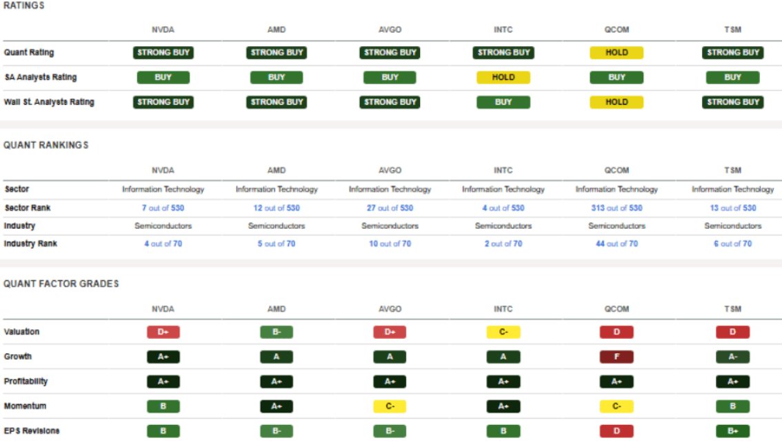Select TSM header in Quant Rankings table

(732, 170)
